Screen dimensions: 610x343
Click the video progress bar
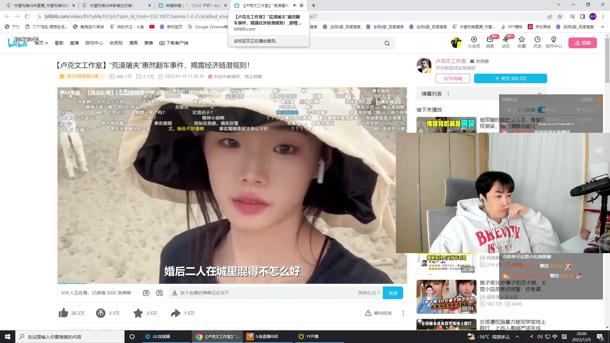click(x=232, y=283)
